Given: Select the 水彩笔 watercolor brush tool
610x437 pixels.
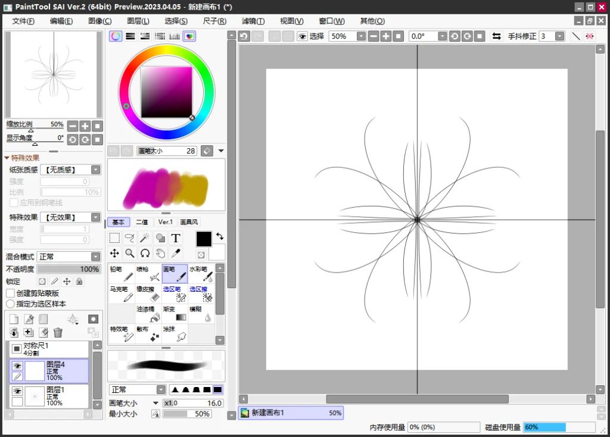Looking at the screenshot, I should pos(201,273).
